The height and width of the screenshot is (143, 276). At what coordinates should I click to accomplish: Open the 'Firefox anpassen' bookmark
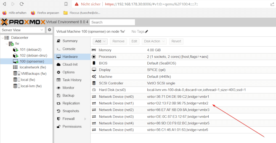coord(45,13)
